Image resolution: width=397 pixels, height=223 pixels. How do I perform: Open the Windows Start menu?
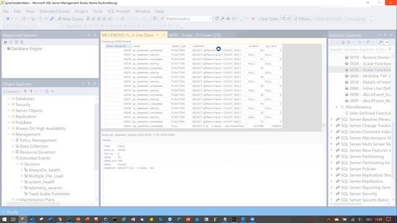tap(4, 219)
